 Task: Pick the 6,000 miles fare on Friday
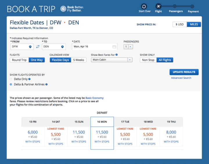(33, 132)
